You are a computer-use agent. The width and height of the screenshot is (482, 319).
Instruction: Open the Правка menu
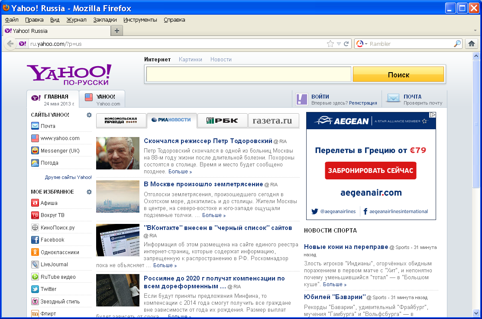[x=34, y=19]
